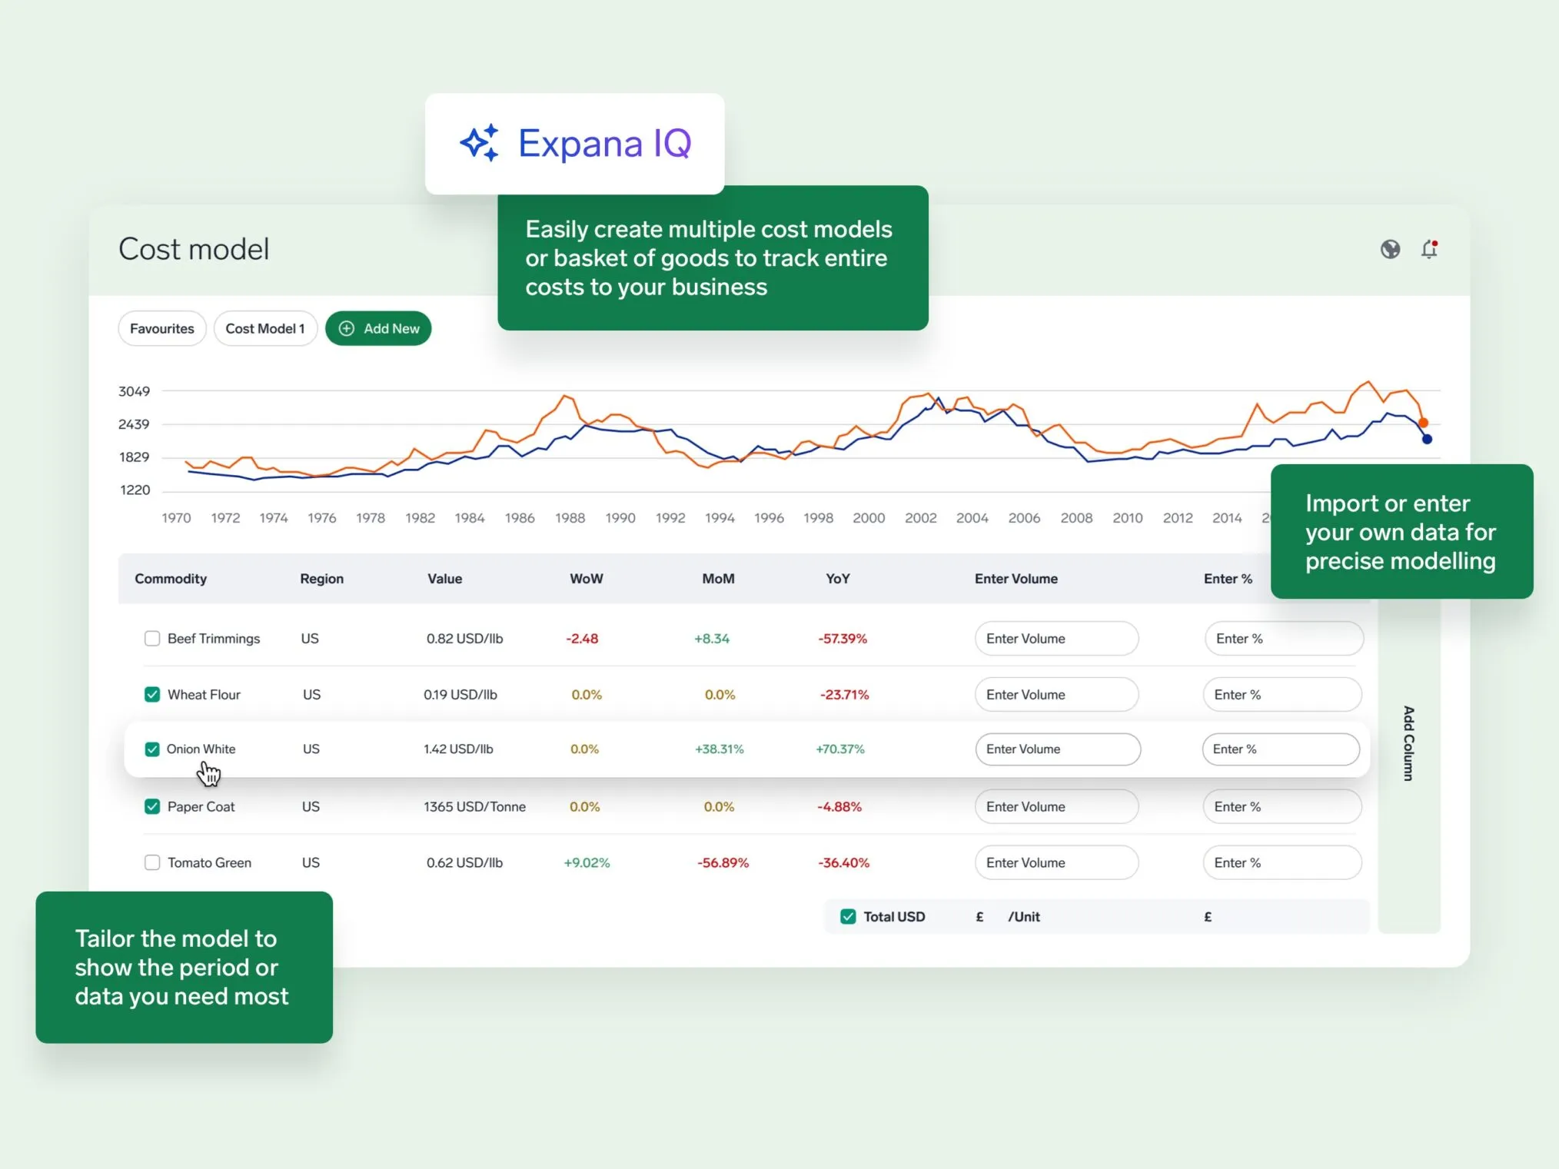Image resolution: width=1559 pixels, height=1169 pixels.
Task: Click Enter Volume field for Beef Trimmings
Action: click(1056, 639)
